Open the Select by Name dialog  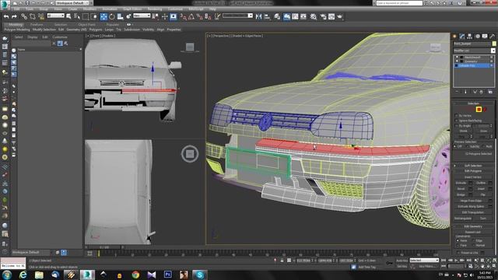(77, 16)
